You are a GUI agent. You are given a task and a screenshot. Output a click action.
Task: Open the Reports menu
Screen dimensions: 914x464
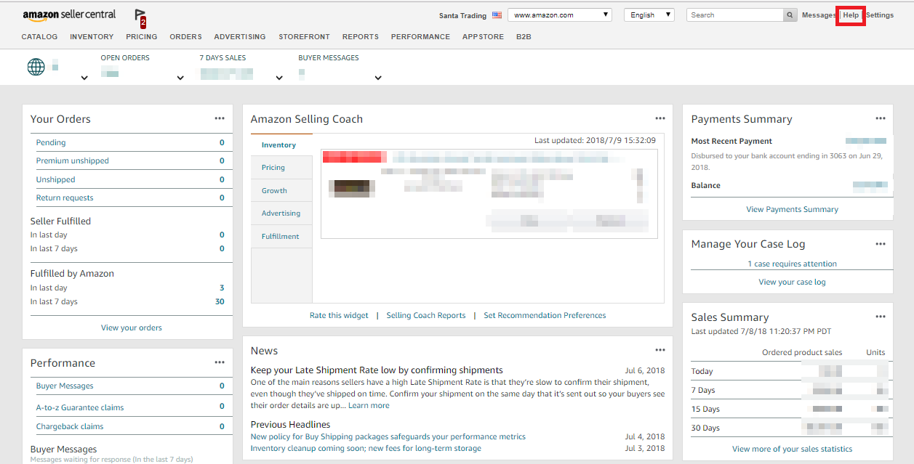click(361, 37)
